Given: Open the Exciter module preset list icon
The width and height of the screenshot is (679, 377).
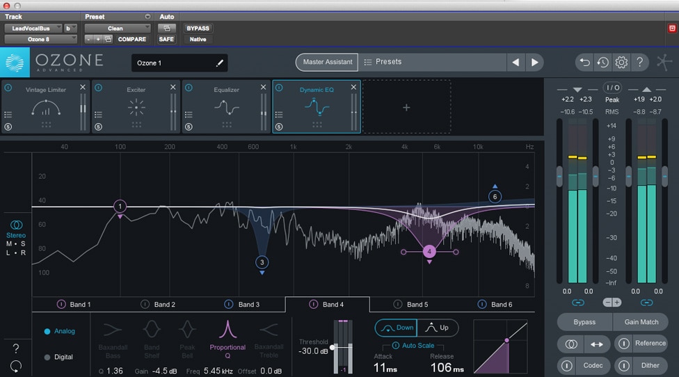Looking at the screenshot, I should point(98,115).
